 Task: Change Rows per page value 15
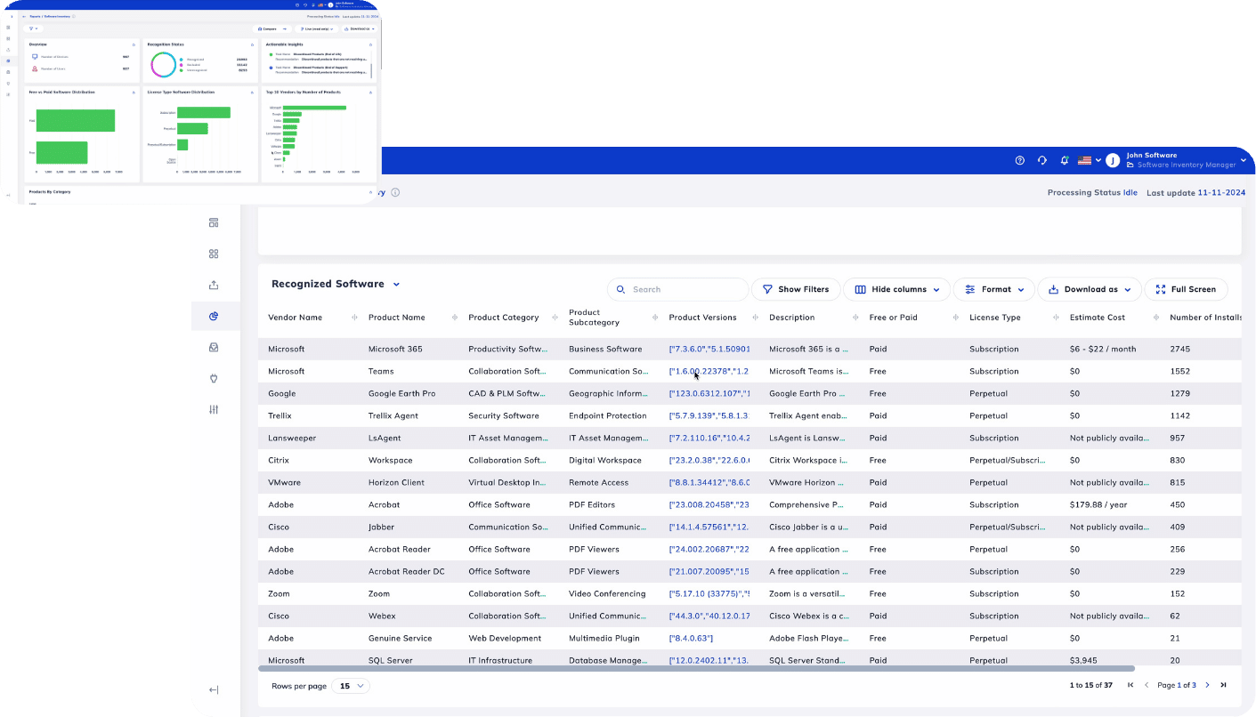(x=351, y=686)
